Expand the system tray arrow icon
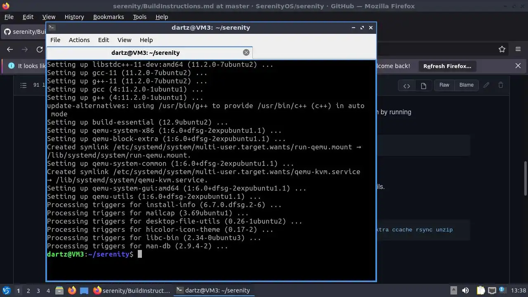Viewport: 528px width, 297px height. click(x=453, y=290)
